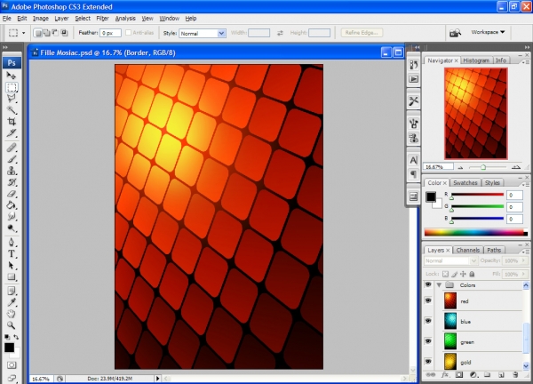Switch to the Paths tab
This screenshot has height=384, width=533.
click(x=494, y=250)
